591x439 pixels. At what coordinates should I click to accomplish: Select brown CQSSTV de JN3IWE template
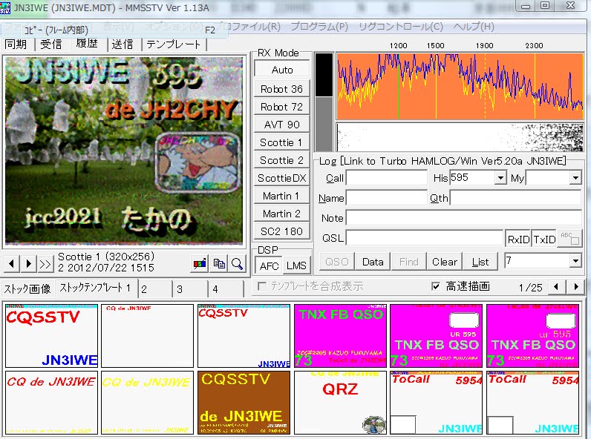(244, 403)
